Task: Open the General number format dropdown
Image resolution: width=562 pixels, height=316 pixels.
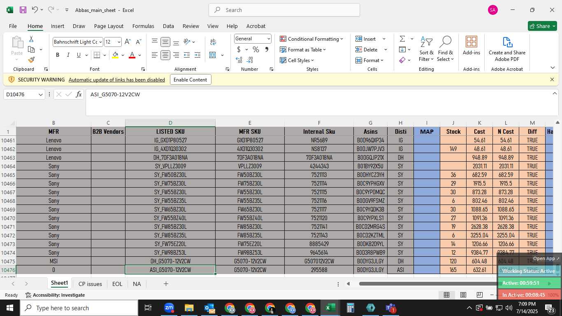Action: pyautogui.click(x=269, y=39)
